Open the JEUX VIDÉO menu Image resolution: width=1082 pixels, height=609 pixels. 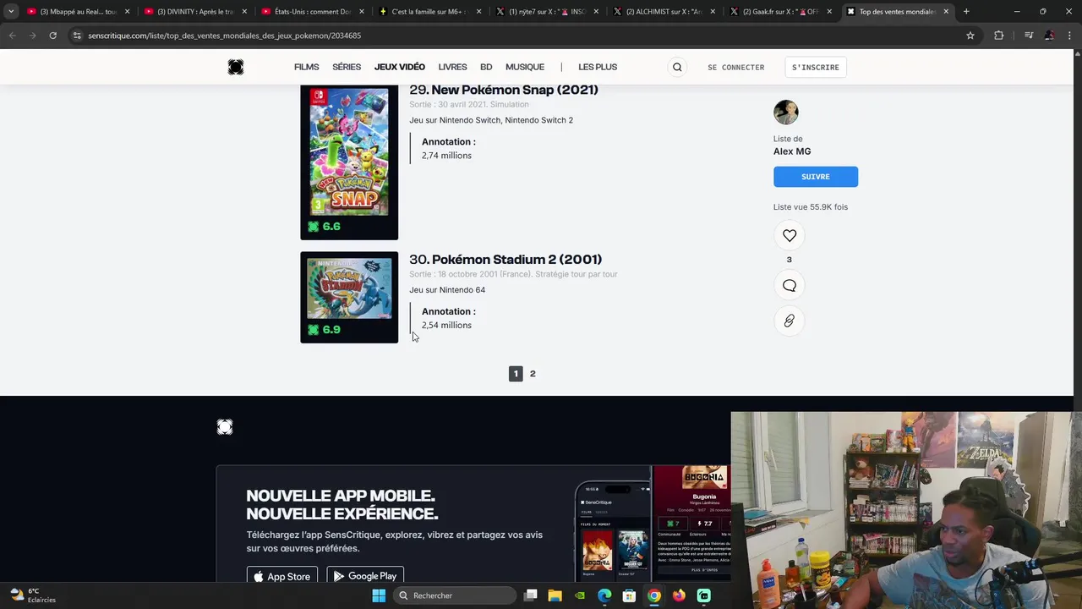400,67
